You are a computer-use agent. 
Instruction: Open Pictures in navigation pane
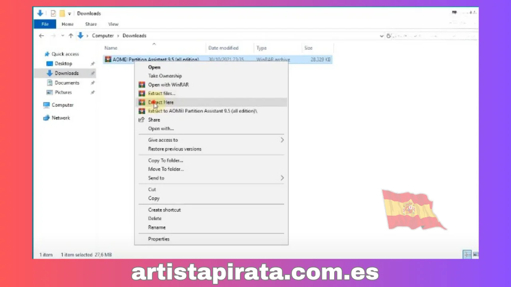(59, 92)
